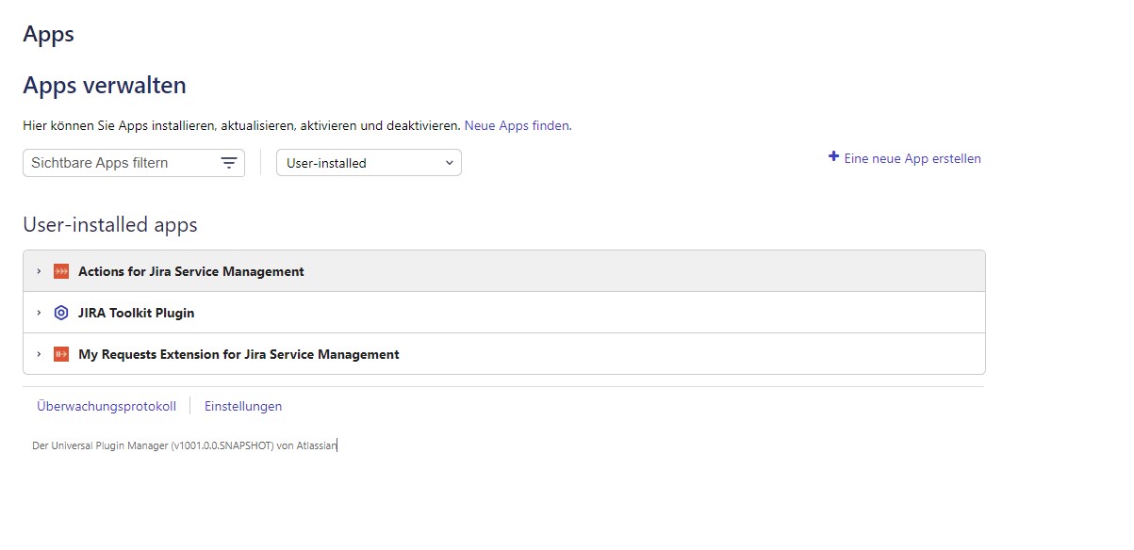
Task: Open the Überwachungsprotokoll link
Action: pyautogui.click(x=107, y=406)
